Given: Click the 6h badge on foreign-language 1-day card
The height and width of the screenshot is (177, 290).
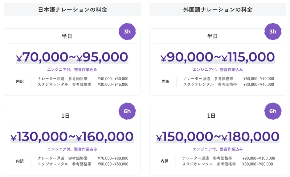Looking at the screenshot, I should [x=273, y=111].
